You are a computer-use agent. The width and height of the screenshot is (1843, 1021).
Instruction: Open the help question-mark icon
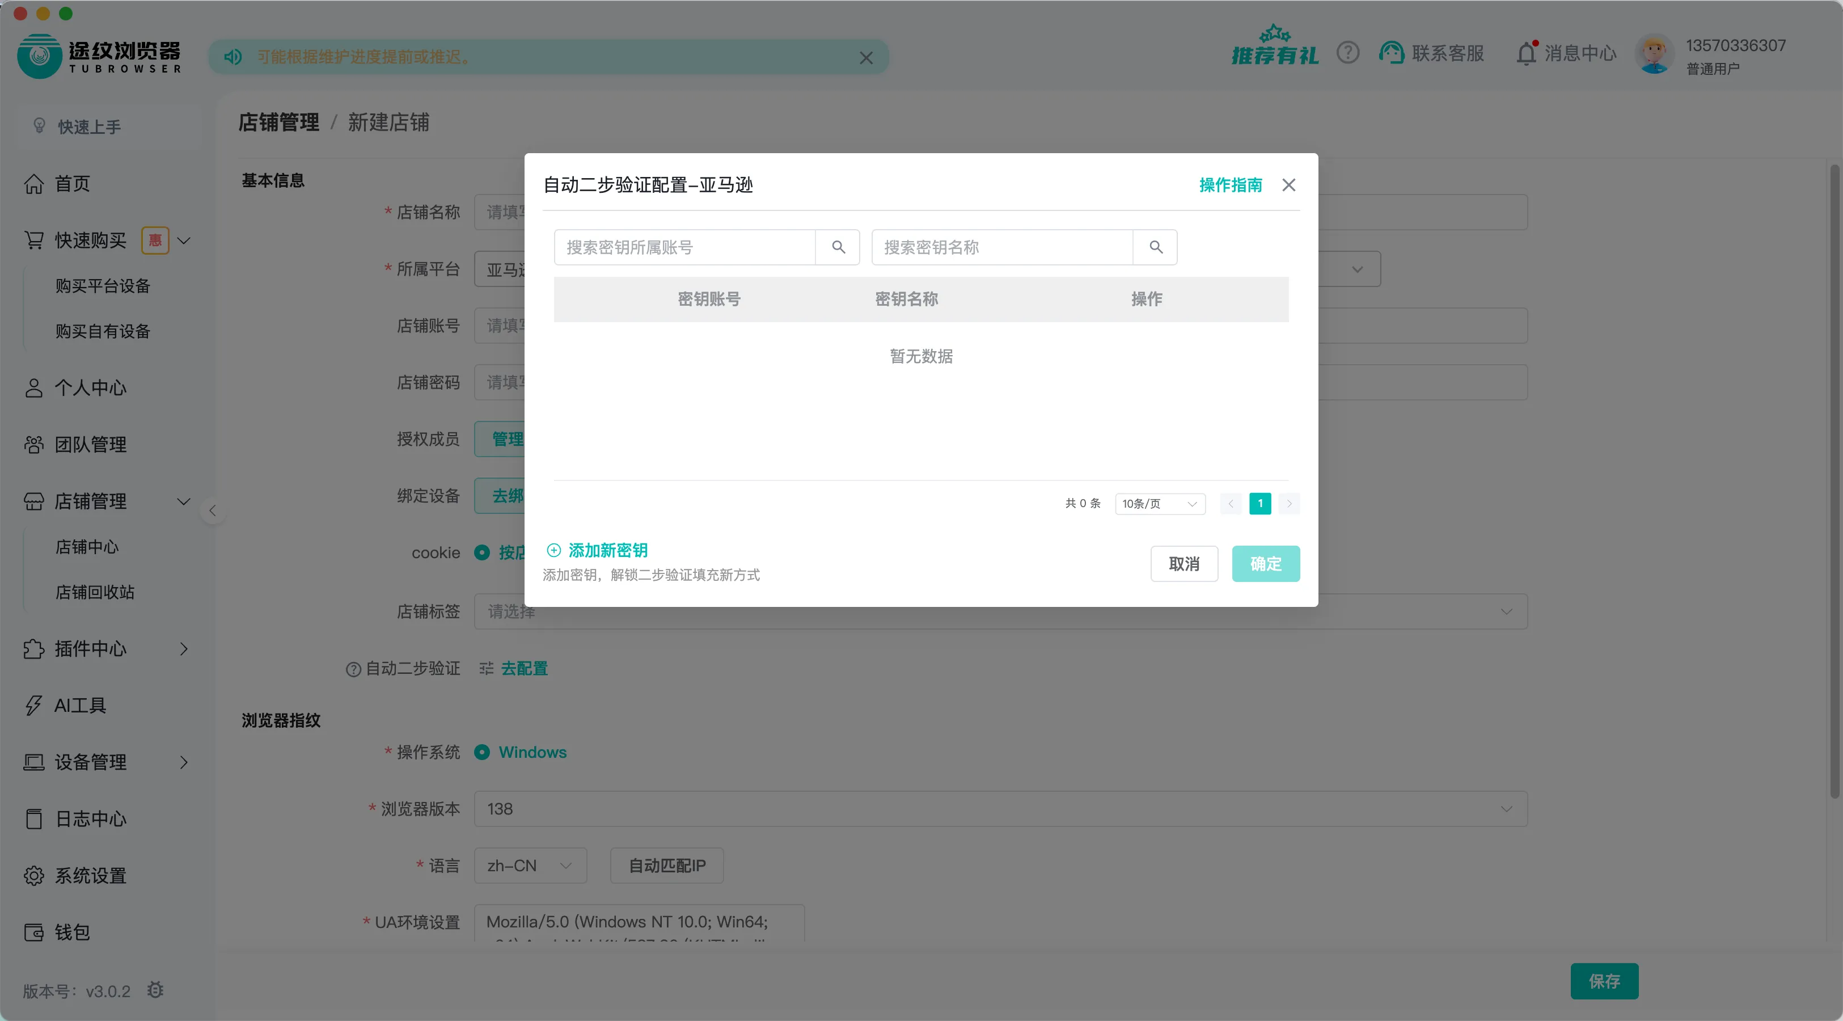coord(1348,52)
